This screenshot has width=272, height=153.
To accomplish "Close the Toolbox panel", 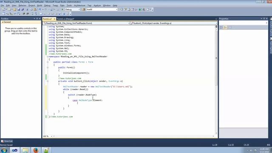I will point(40,19).
